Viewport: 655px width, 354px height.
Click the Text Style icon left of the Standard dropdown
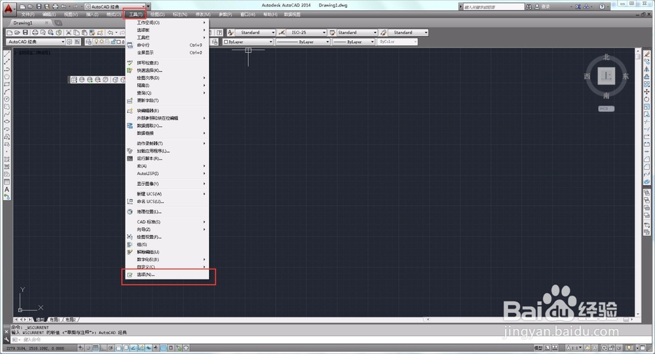tap(230, 33)
